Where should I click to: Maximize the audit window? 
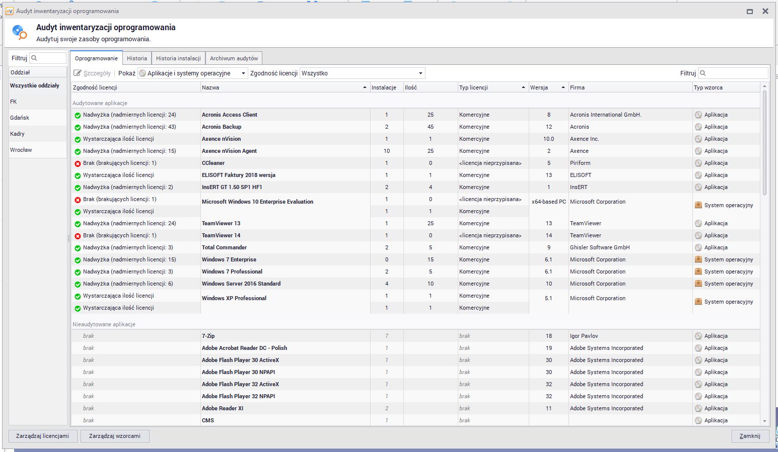pyautogui.click(x=750, y=11)
